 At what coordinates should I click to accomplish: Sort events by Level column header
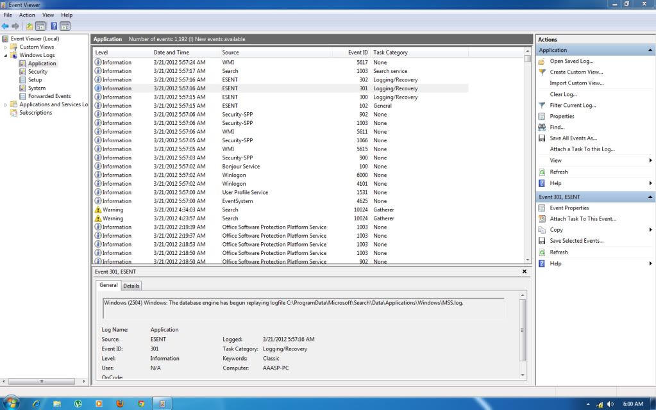pos(122,53)
